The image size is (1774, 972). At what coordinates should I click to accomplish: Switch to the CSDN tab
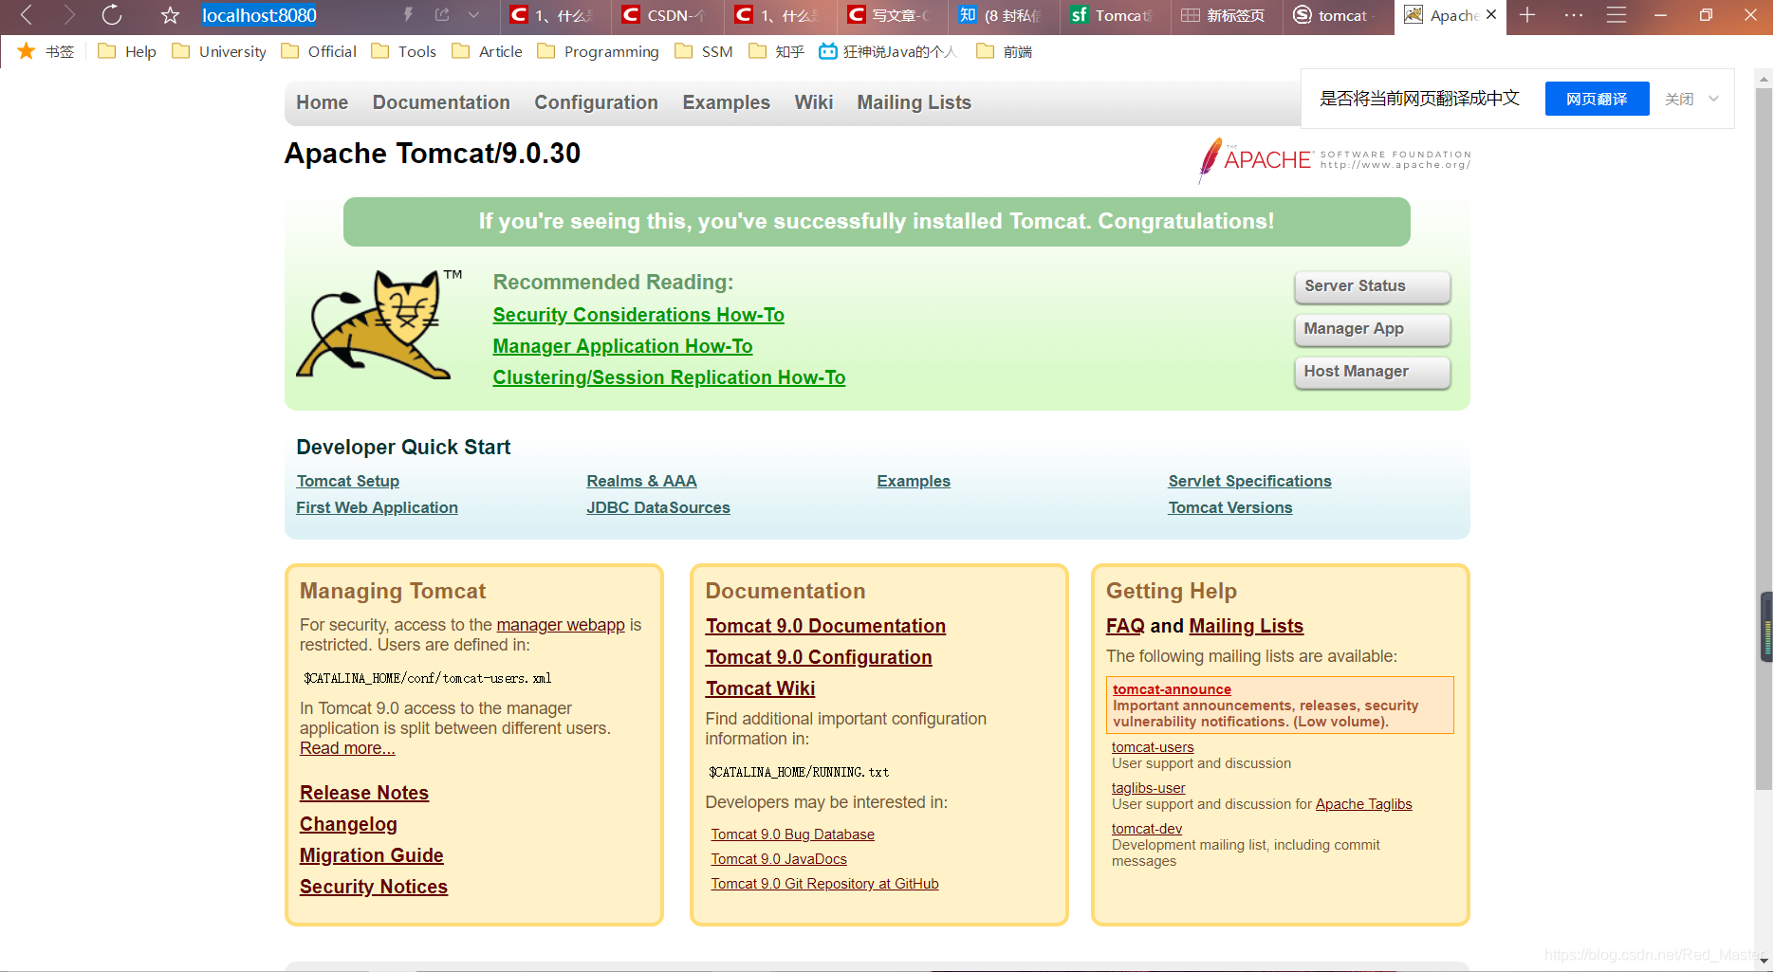click(x=667, y=15)
